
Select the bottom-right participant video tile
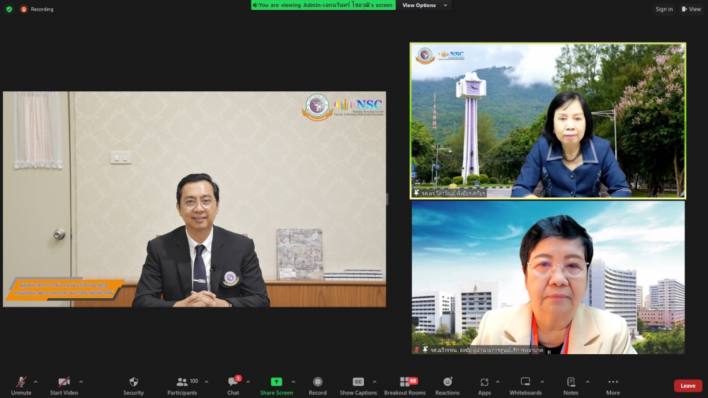(x=548, y=278)
